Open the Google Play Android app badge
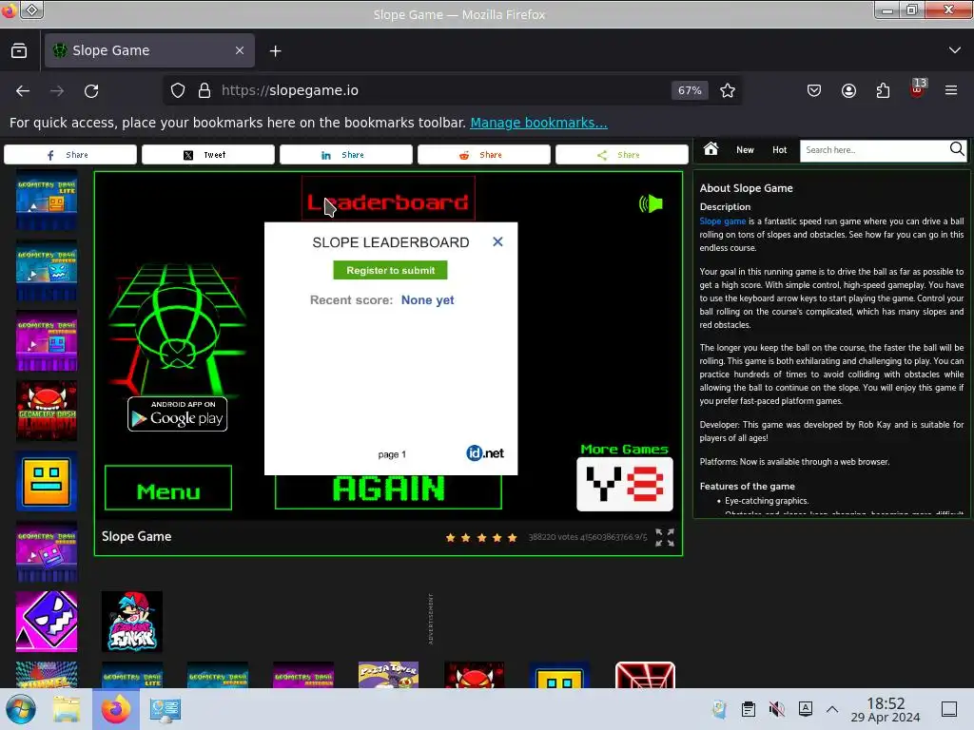The height and width of the screenshot is (730, 974). [177, 414]
